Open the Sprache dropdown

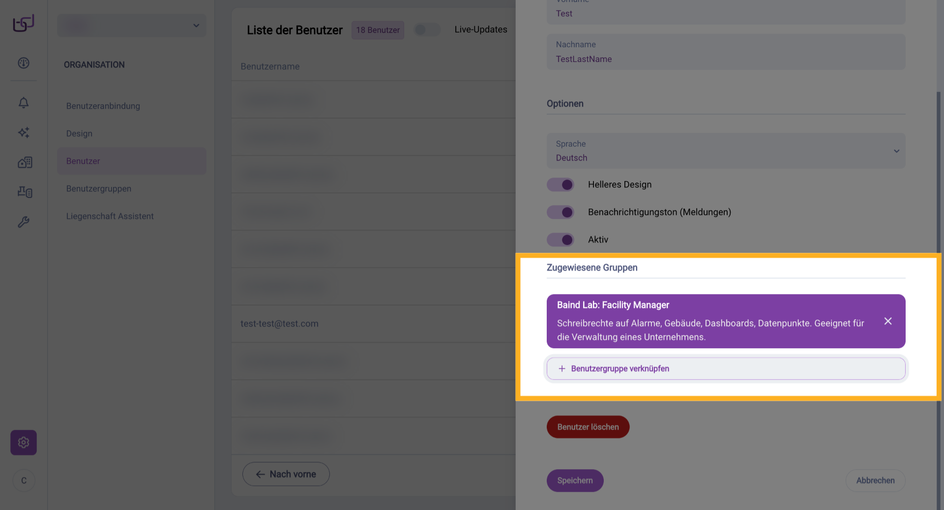click(x=726, y=151)
